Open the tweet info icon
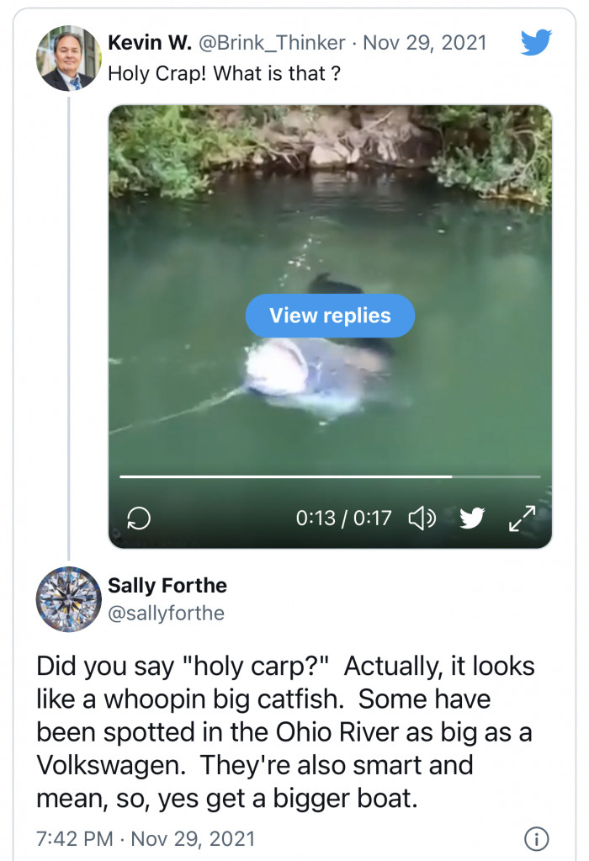 point(536,838)
